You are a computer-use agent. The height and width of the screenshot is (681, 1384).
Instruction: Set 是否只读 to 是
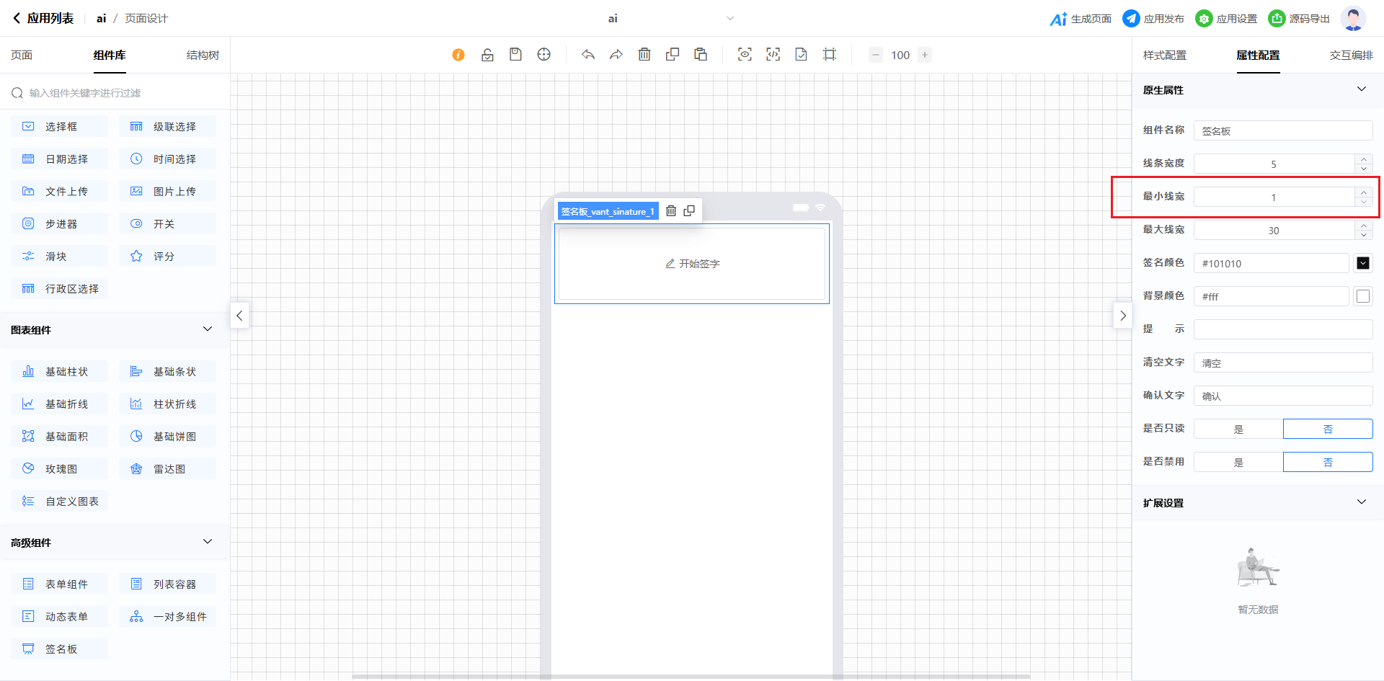(x=1238, y=429)
